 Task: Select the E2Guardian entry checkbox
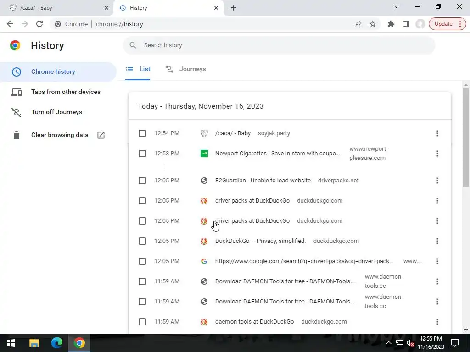(x=142, y=181)
